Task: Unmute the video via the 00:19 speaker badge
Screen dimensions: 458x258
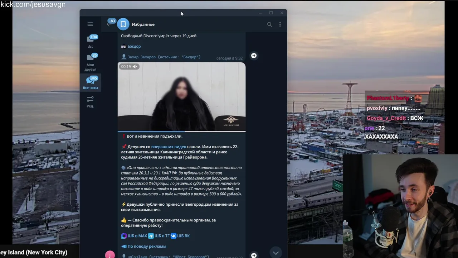Action: [x=129, y=67]
